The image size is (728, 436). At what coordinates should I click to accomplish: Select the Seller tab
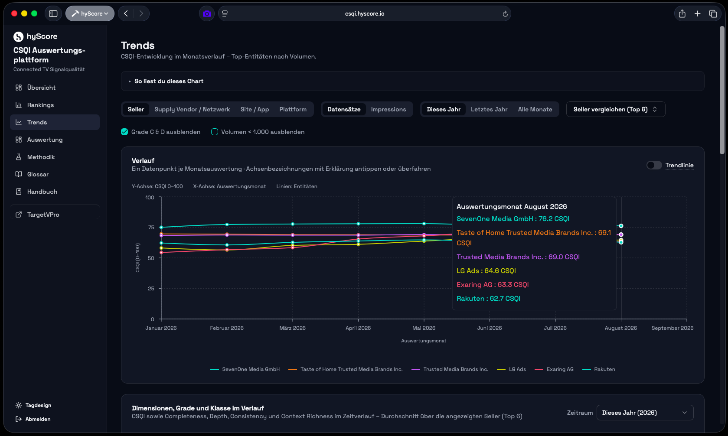[x=136, y=109]
